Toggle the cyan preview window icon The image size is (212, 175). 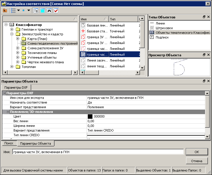43,11
